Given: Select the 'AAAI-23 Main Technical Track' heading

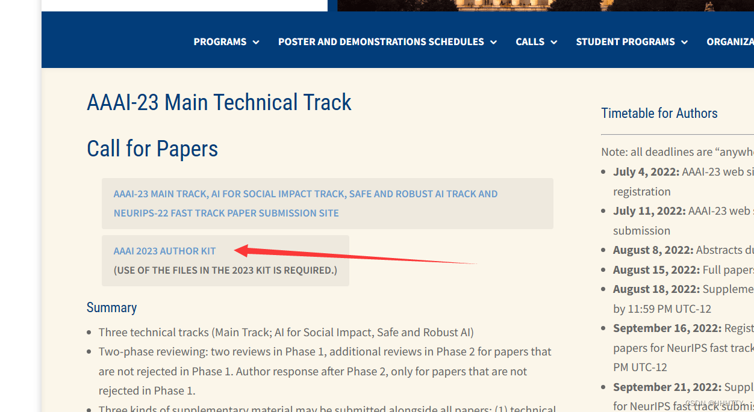Looking at the screenshot, I should (x=219, y=102).
